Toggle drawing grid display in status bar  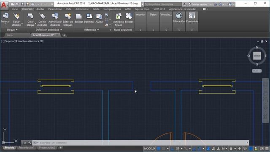pos(159,149)
